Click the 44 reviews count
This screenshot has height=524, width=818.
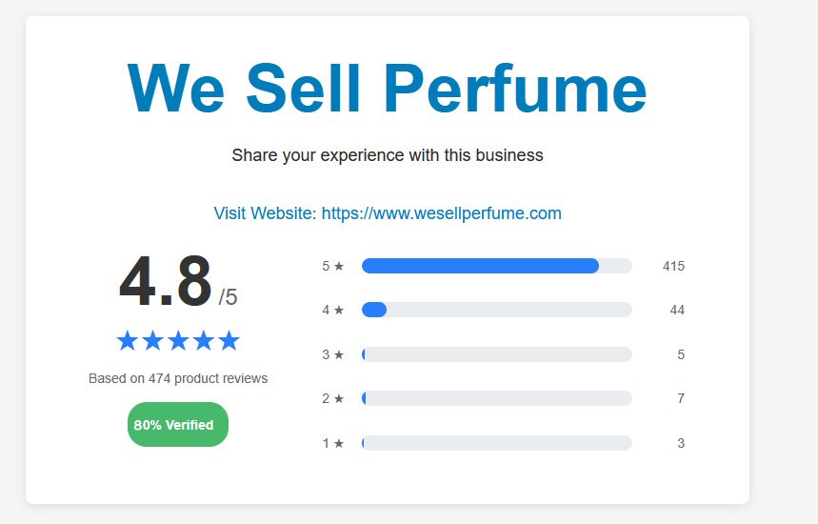(x=677, y=310)
